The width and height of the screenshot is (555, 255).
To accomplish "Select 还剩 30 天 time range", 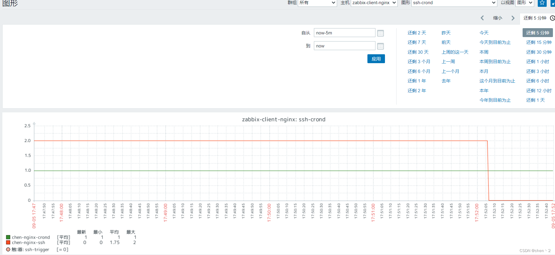I will point(418,52).
